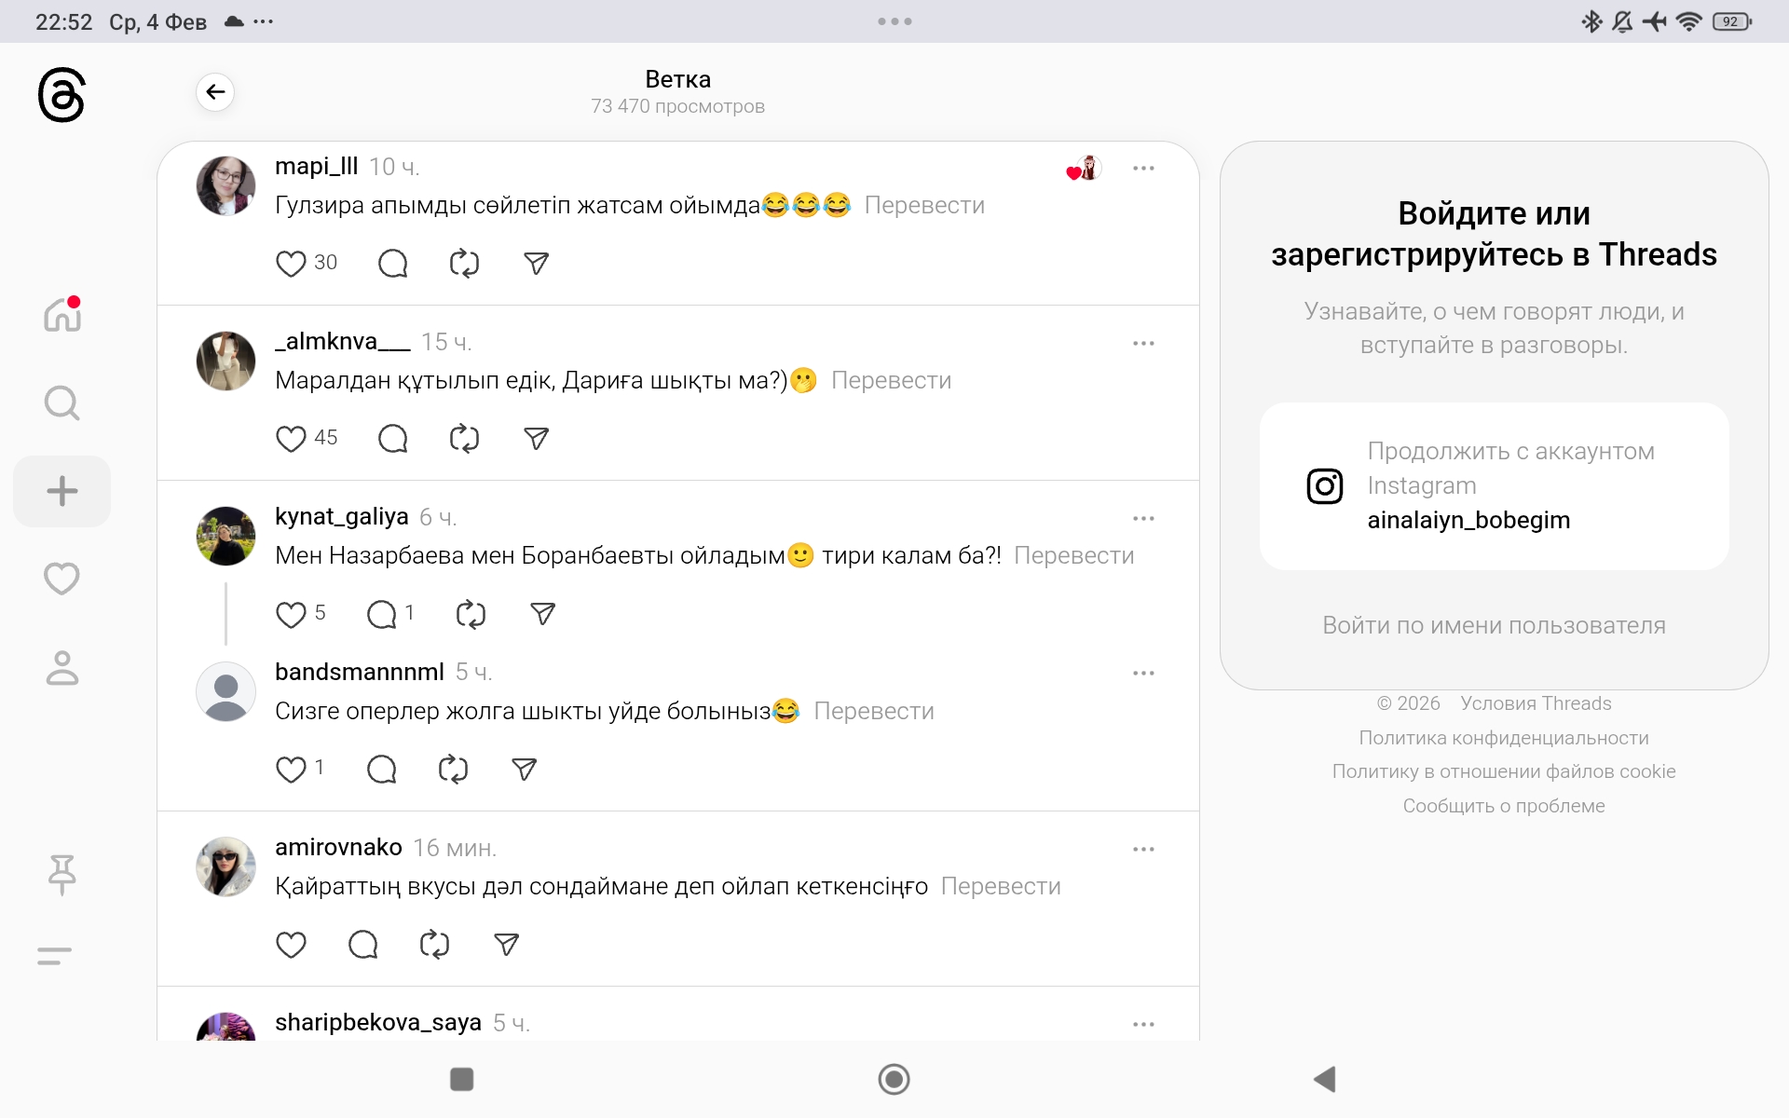1789x1118 pixels.
Task: Open the more options menu on the kynat_galiya comment
Action: tap(1143, 518)
